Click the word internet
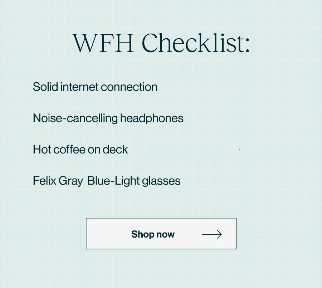 [x=79, y=87]
